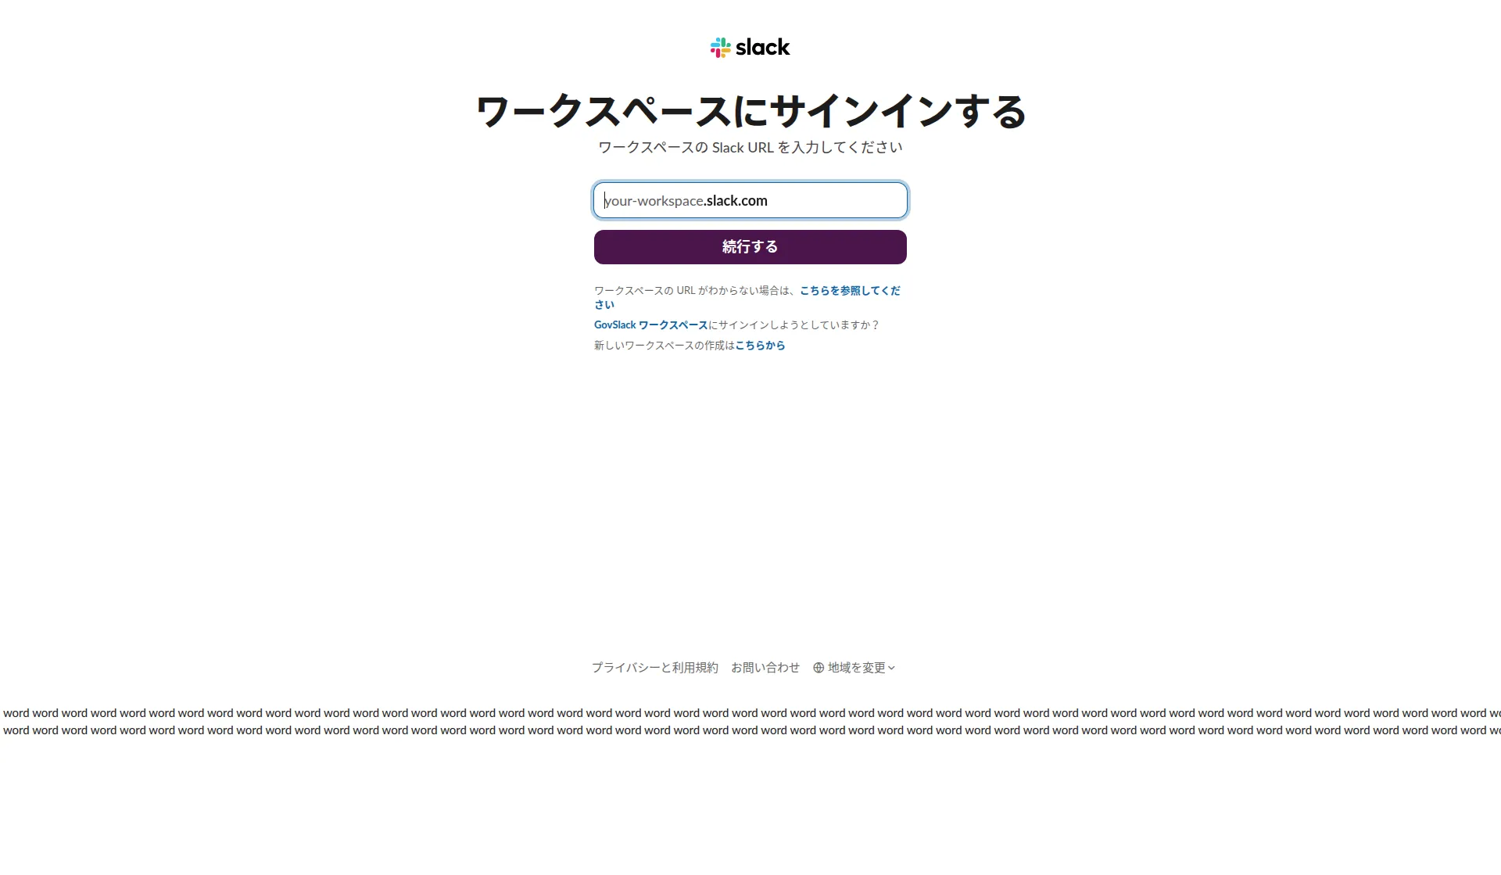Open プライバシーと利用規約 in the footer
Viewport: 1501px width, 875px height.
pyautogui.click(x=654, y=668)
